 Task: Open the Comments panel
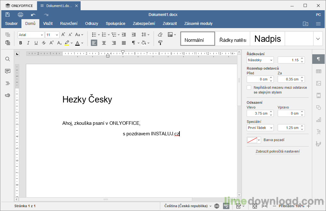(x=7, y=71)
